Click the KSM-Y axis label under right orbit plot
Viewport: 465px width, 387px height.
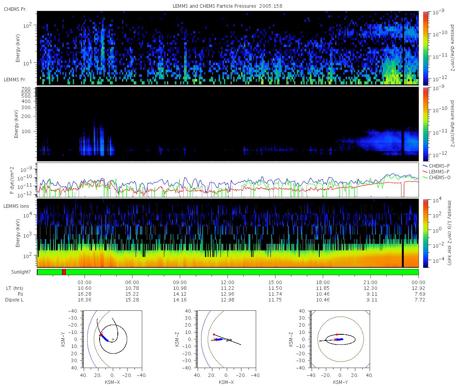[341, 382]
